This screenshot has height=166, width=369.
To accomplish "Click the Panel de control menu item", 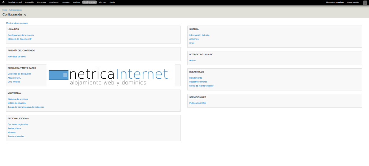I will [x=15, y=2].
